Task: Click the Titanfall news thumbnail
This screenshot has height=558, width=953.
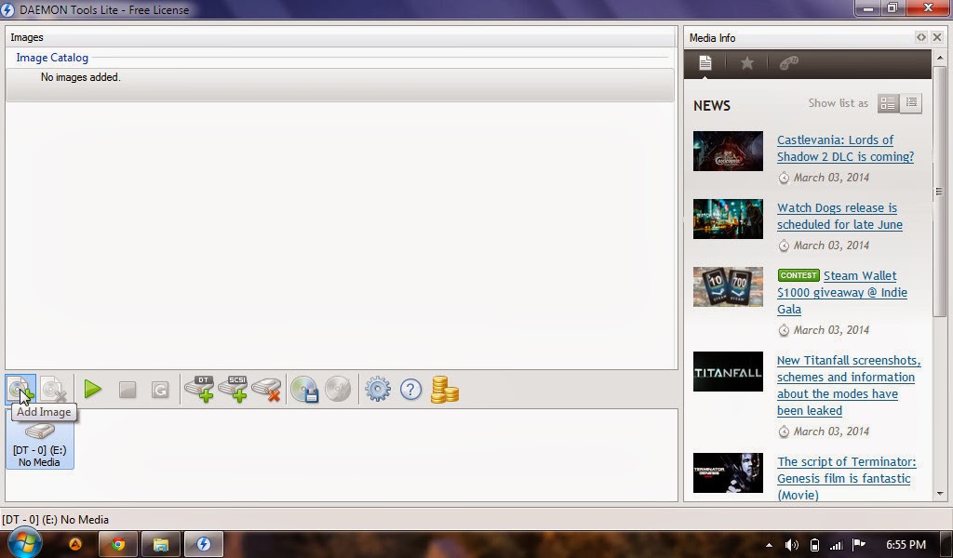Action: (x=728, y=372)
